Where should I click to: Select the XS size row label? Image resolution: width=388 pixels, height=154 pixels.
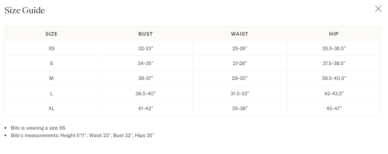coord(52,48)
